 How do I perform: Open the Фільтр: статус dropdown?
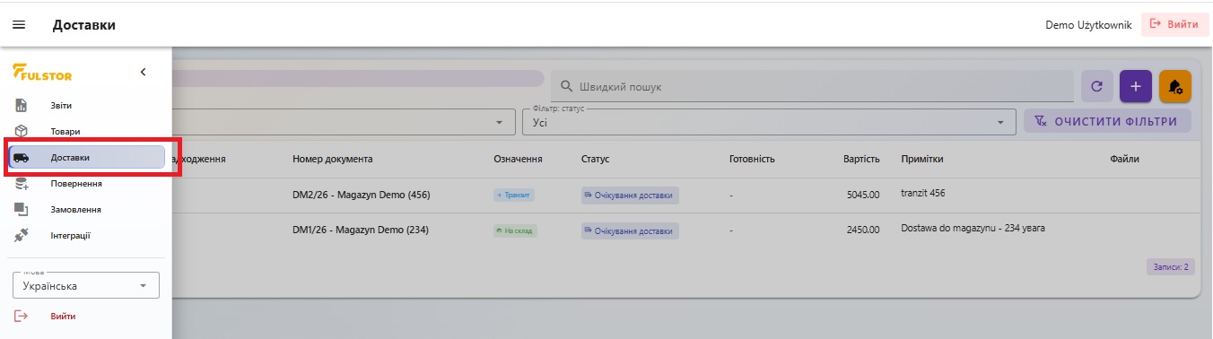click(769, 122)
